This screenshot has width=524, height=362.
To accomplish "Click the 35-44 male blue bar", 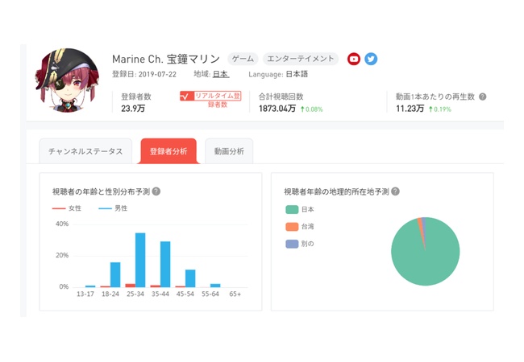I will point(165,264).
